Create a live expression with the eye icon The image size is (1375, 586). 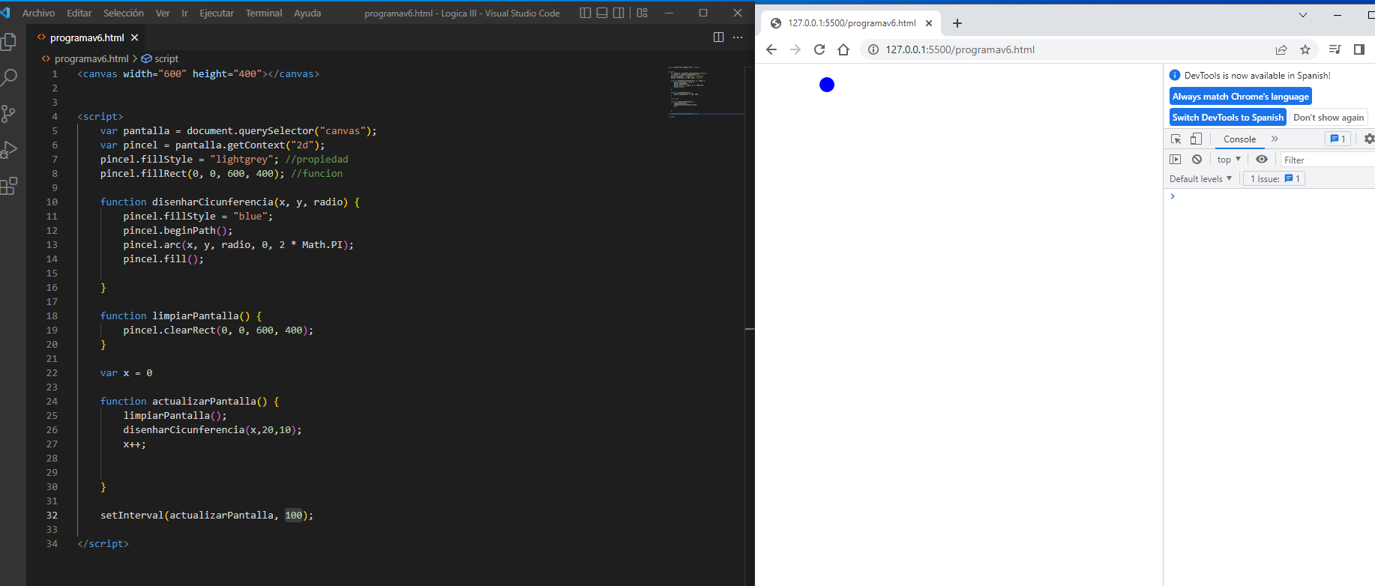(x=1262, y=160)
